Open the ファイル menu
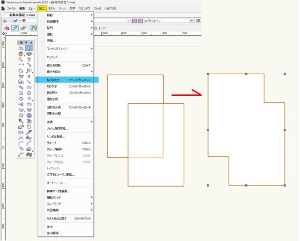 (11, 8)
